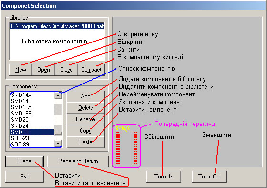Click the components list scroll up arrow
267x188 pixels.
click(x=58, y=95)
